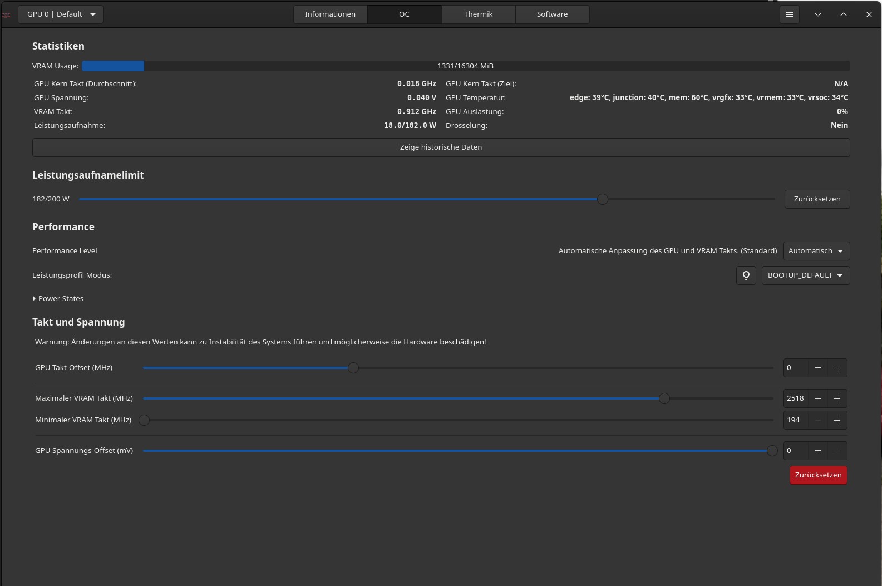Click the 0.912 GHz VRAM Takt value
The width and height of the screenshot is (882, 586).
[417, 112]
